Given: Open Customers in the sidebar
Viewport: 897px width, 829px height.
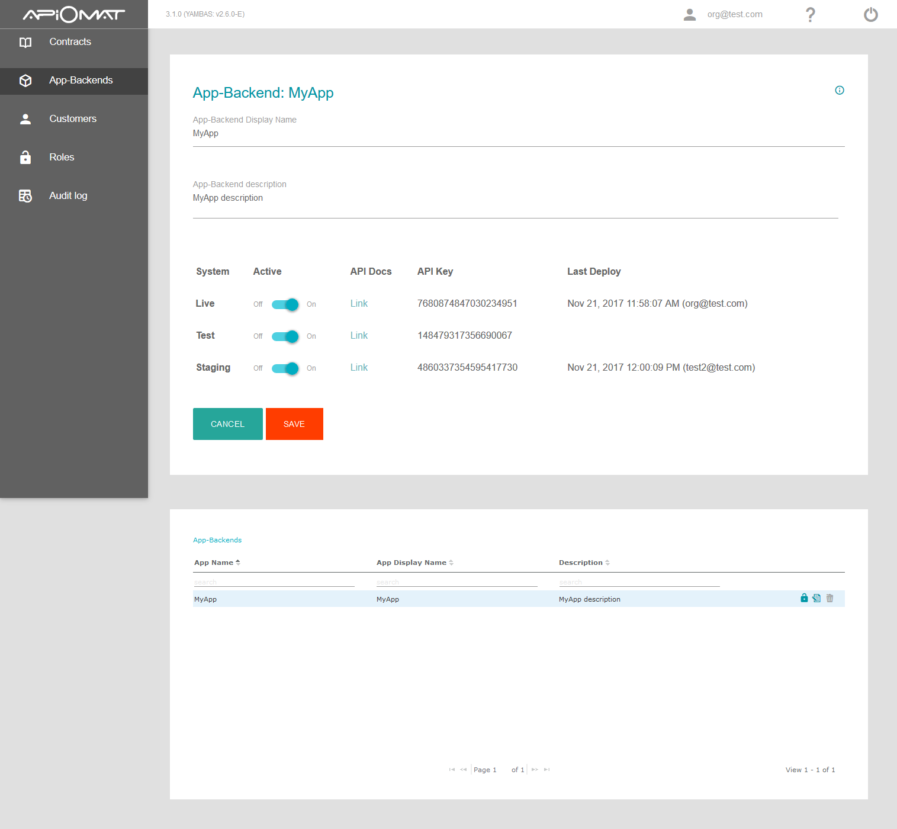Looking at the screenshot, I should [x=74, y=119].
